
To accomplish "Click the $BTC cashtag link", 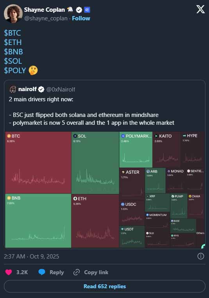I will click(x=13, y=33).
